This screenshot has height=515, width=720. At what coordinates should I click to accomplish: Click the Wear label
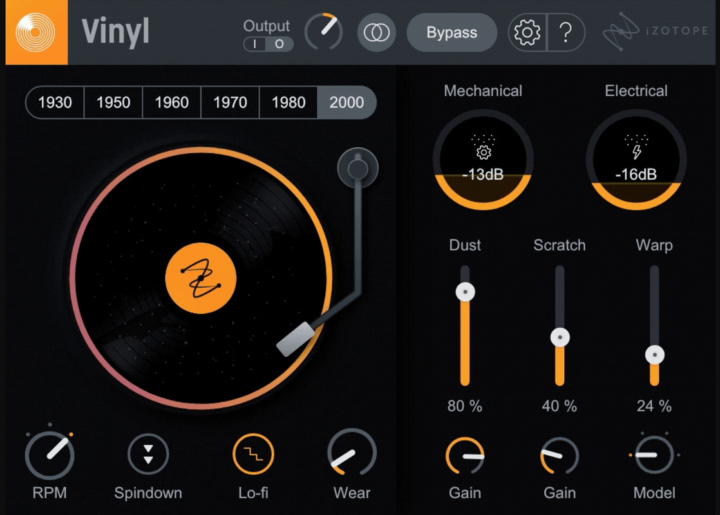[x=352, y=493]
